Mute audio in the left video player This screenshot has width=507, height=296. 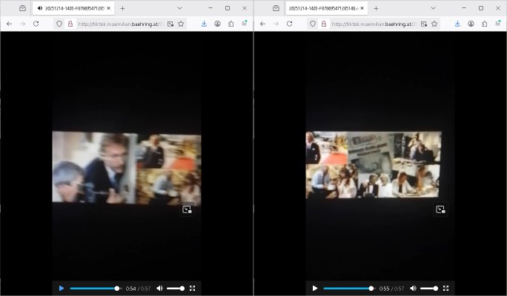(x=159, y=288)
